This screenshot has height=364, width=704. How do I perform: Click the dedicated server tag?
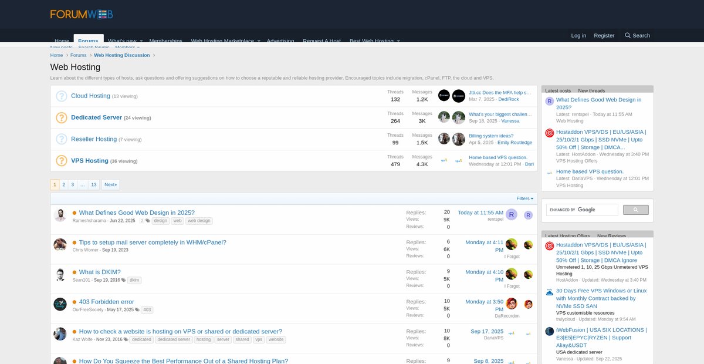[174, 339]
